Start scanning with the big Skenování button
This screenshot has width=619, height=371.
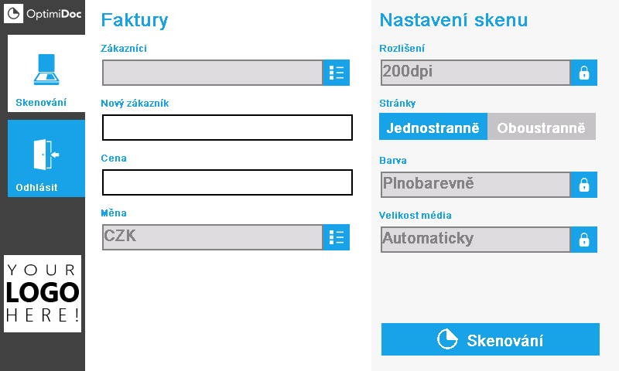coord(491,339)
